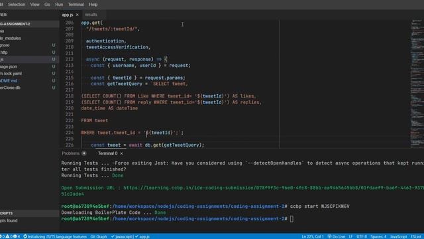Viewport: 424px width, 239px height.
Task: Open the View menu
Action: point(34,5)
